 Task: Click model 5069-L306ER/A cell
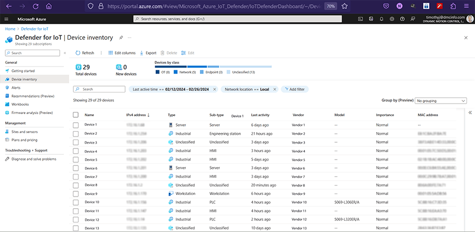tap(346, 202)
